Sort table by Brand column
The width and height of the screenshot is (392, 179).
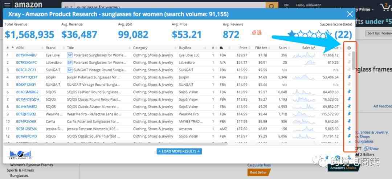pyautogui.click(x=50, y=48)
